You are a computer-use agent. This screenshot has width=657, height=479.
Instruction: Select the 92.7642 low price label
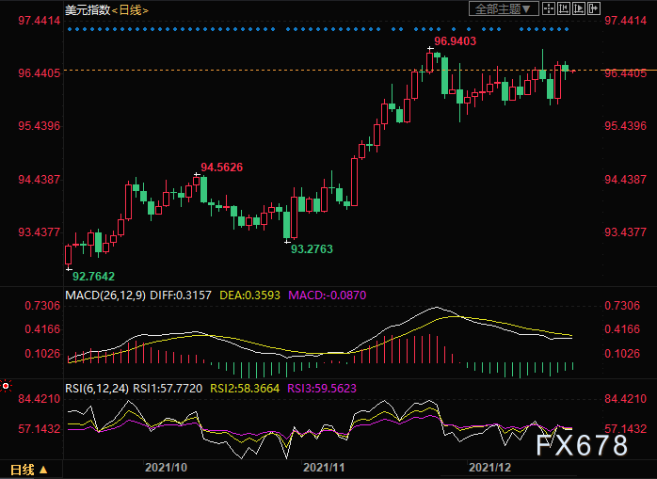click(x=93, y=276)
